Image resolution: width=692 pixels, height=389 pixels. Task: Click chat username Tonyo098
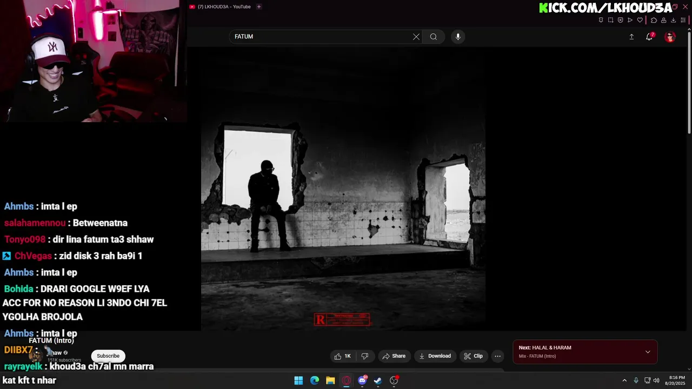(25, 239)
